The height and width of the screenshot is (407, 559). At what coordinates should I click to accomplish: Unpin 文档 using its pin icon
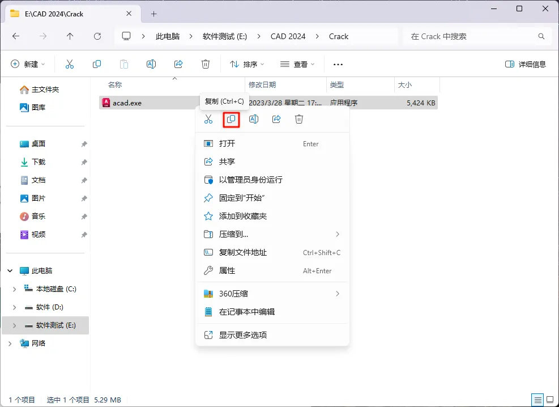(x=84, y=180)
